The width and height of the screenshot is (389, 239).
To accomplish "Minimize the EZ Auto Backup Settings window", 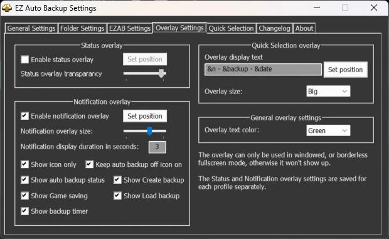I will click(317, 8).
